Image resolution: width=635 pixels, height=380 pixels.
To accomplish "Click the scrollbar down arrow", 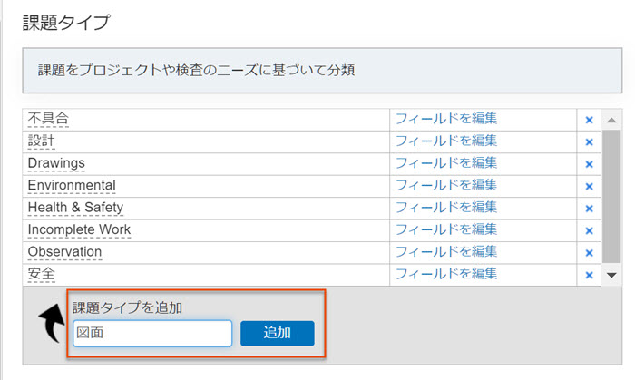I will tap(611, 275).
